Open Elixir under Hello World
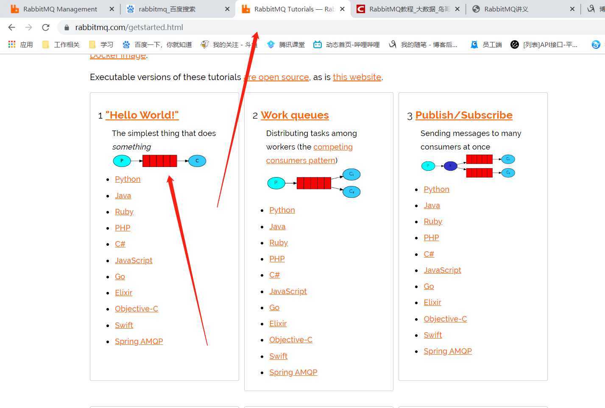The image size is (605, 408). pyautogui.click(x=123, y=293)
